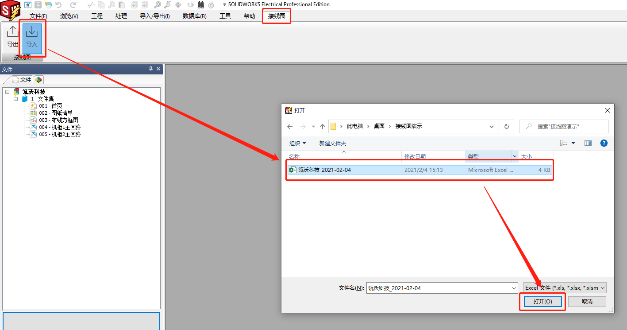
Task: Click 此电脑 in the address breadcrumb
Action: click(355, 126)
